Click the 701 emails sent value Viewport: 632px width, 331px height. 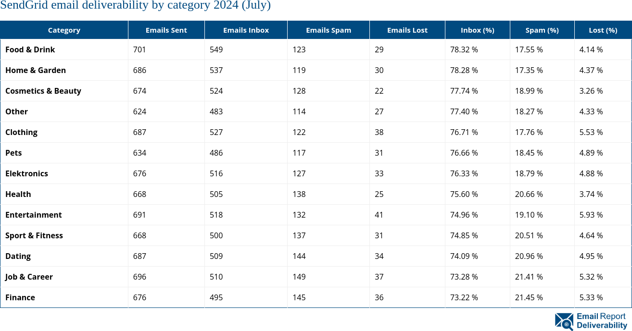tap(139, 49)
